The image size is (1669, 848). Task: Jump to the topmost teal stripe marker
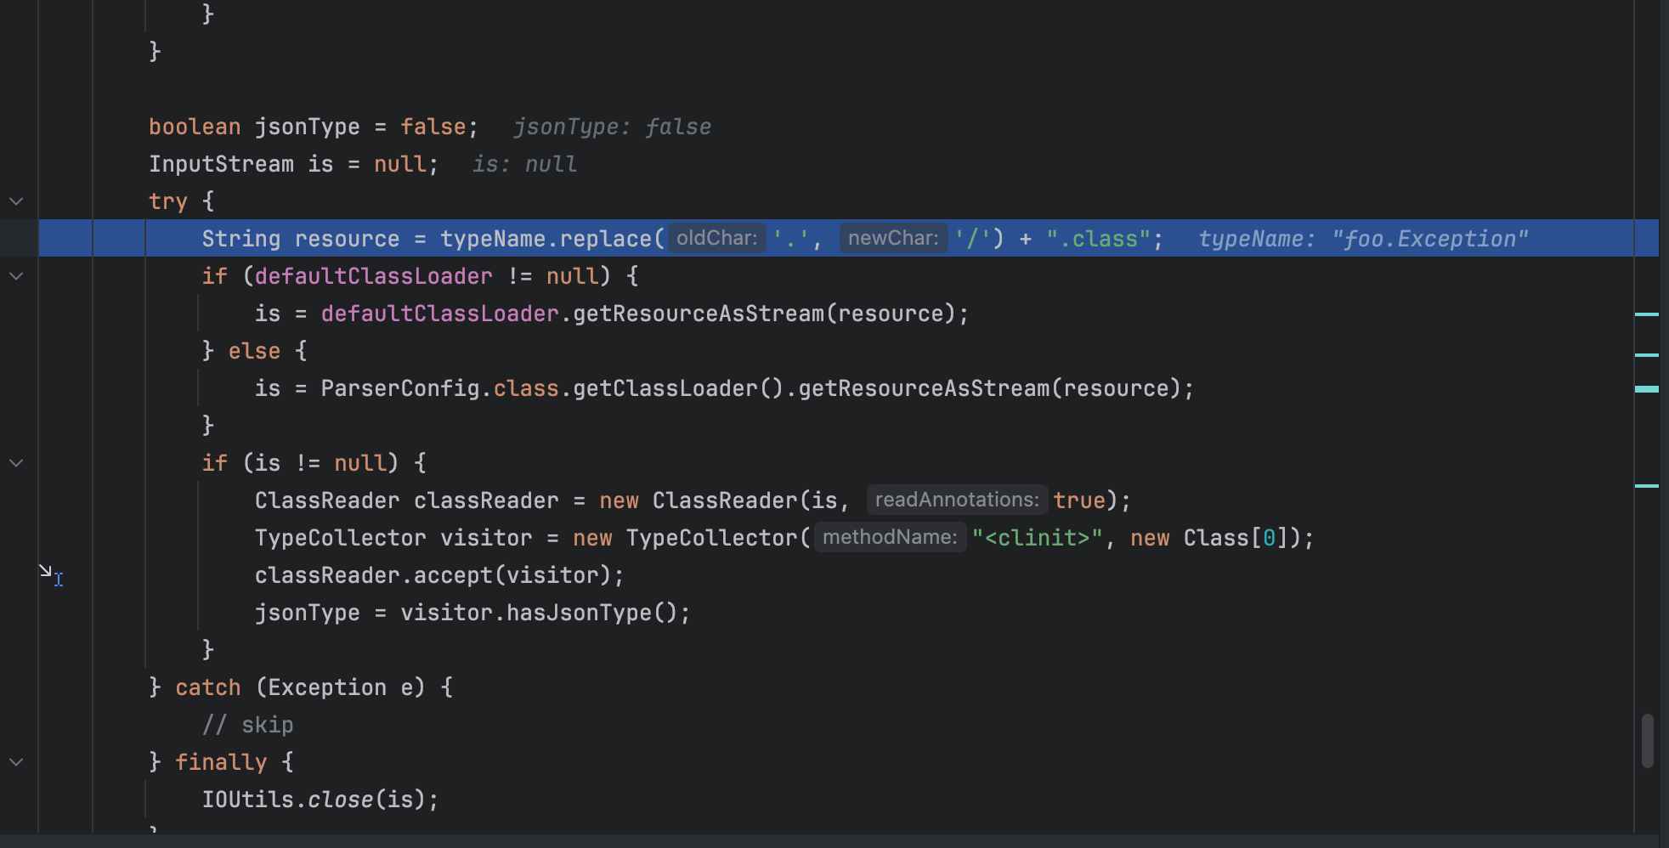click(1647, 314)
